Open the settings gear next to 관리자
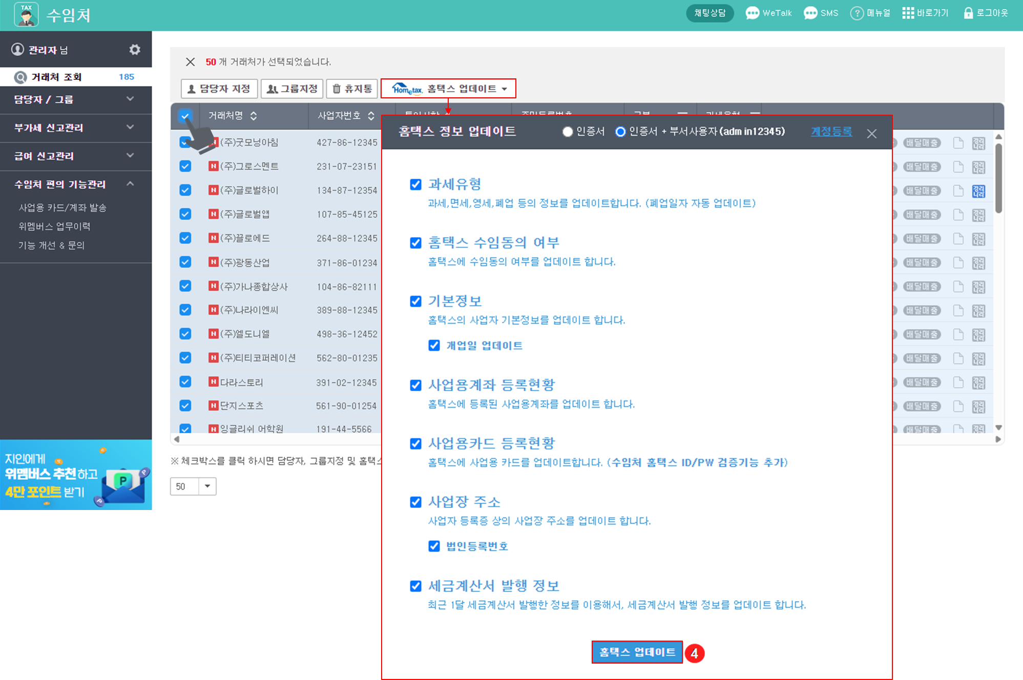This screenshot has height=680, width=1023. click(x=135, y=50)
